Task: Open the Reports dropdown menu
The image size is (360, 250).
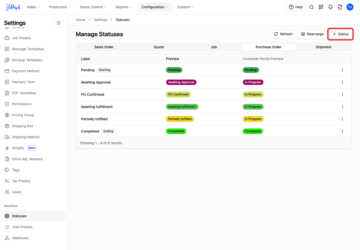Action: pos(124,7)
